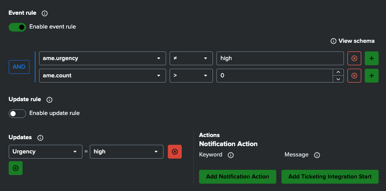Click the Message info icon
This screenshot has height=191, width=386.
(x=317, y=155)
